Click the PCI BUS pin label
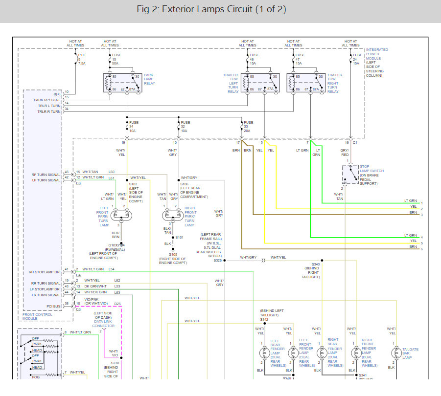This screenshot has width=441, height=396. [53, 306]
